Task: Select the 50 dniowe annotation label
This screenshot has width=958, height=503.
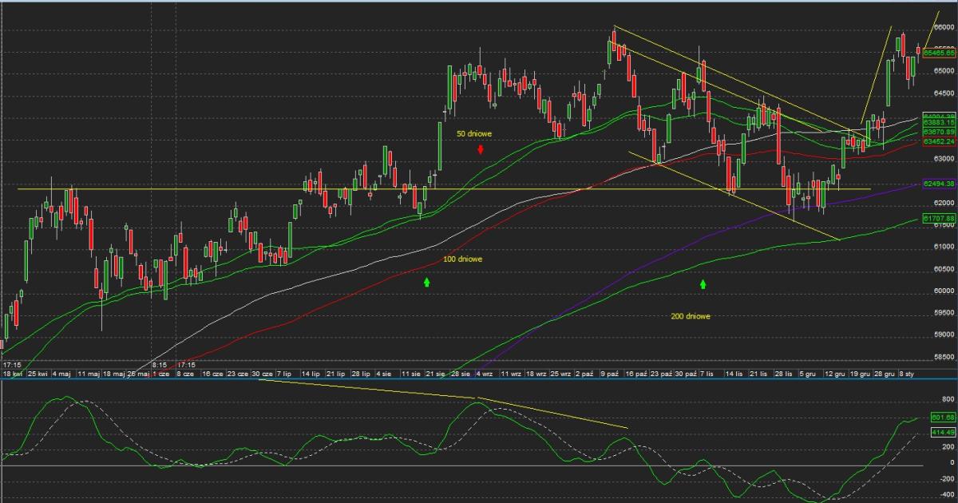Action: 474,133
